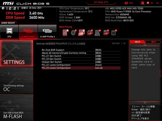This screenshot has height=121, width=162.
Task: Click the F1:ヘルプを表示 key hint
Action: (x=140, y=119)
